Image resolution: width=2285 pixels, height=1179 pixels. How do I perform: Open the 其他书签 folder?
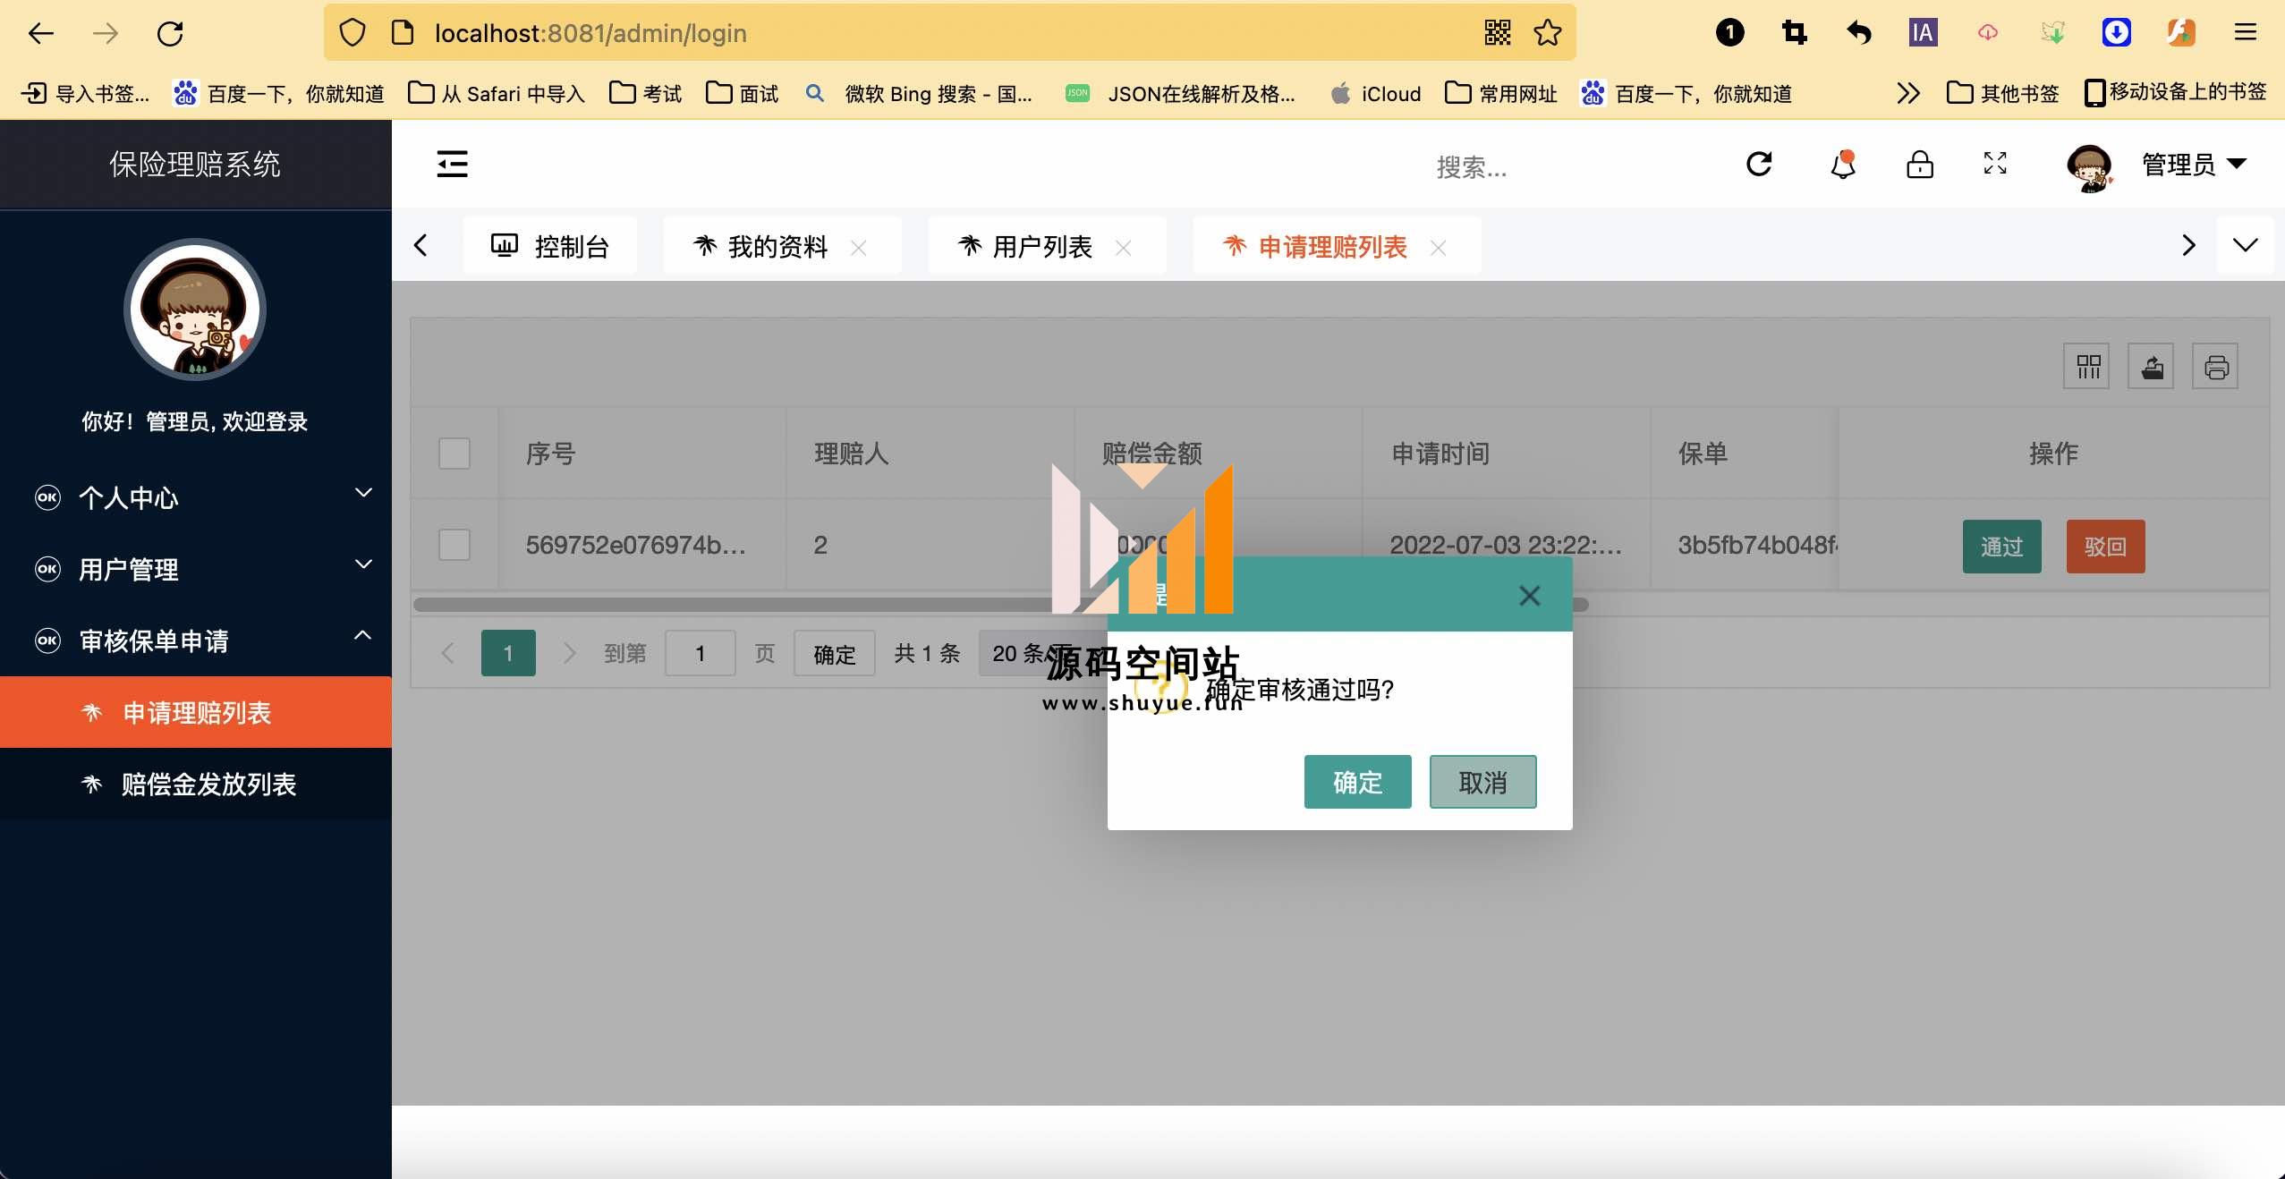(2002, 93)
